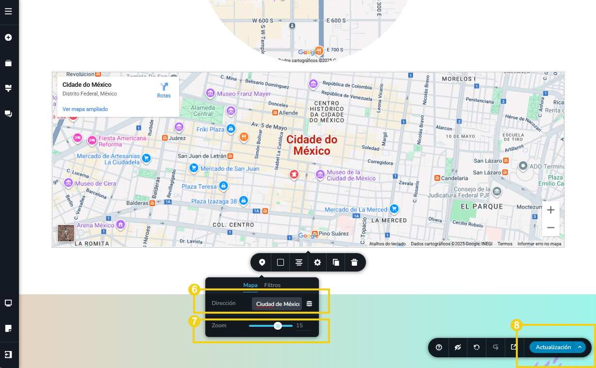Click the add element plus icon
Screen dimensions: 596x368
[8, 37]
